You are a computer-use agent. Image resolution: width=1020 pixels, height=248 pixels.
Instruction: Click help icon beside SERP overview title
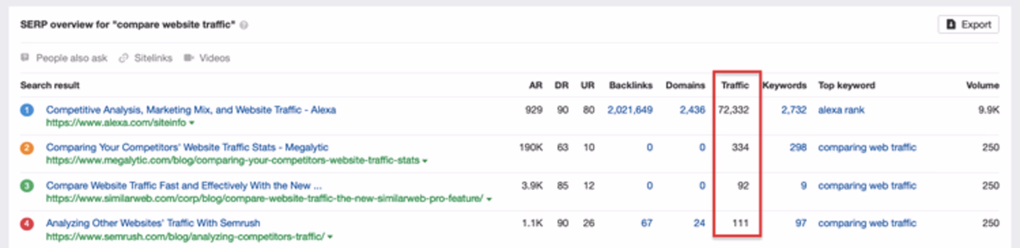tap(244, 25)
